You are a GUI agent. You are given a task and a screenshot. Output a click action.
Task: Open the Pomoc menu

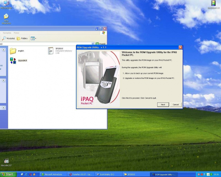tap(16, 33)
